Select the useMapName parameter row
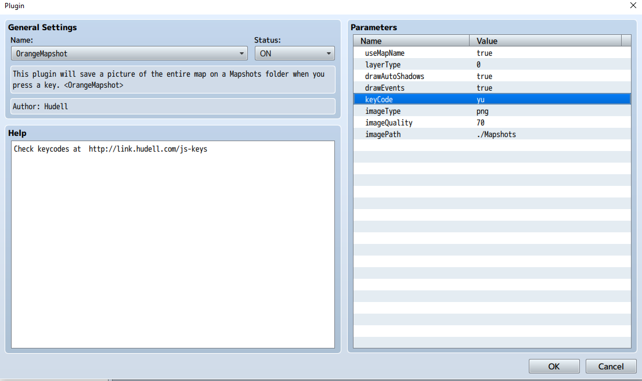 (x=492, y=53)
